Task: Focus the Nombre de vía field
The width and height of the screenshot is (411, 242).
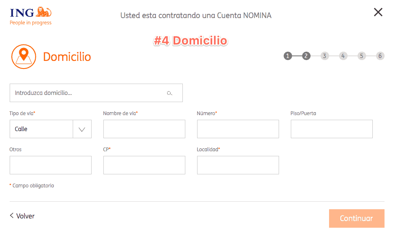Action: pos(144,129)
